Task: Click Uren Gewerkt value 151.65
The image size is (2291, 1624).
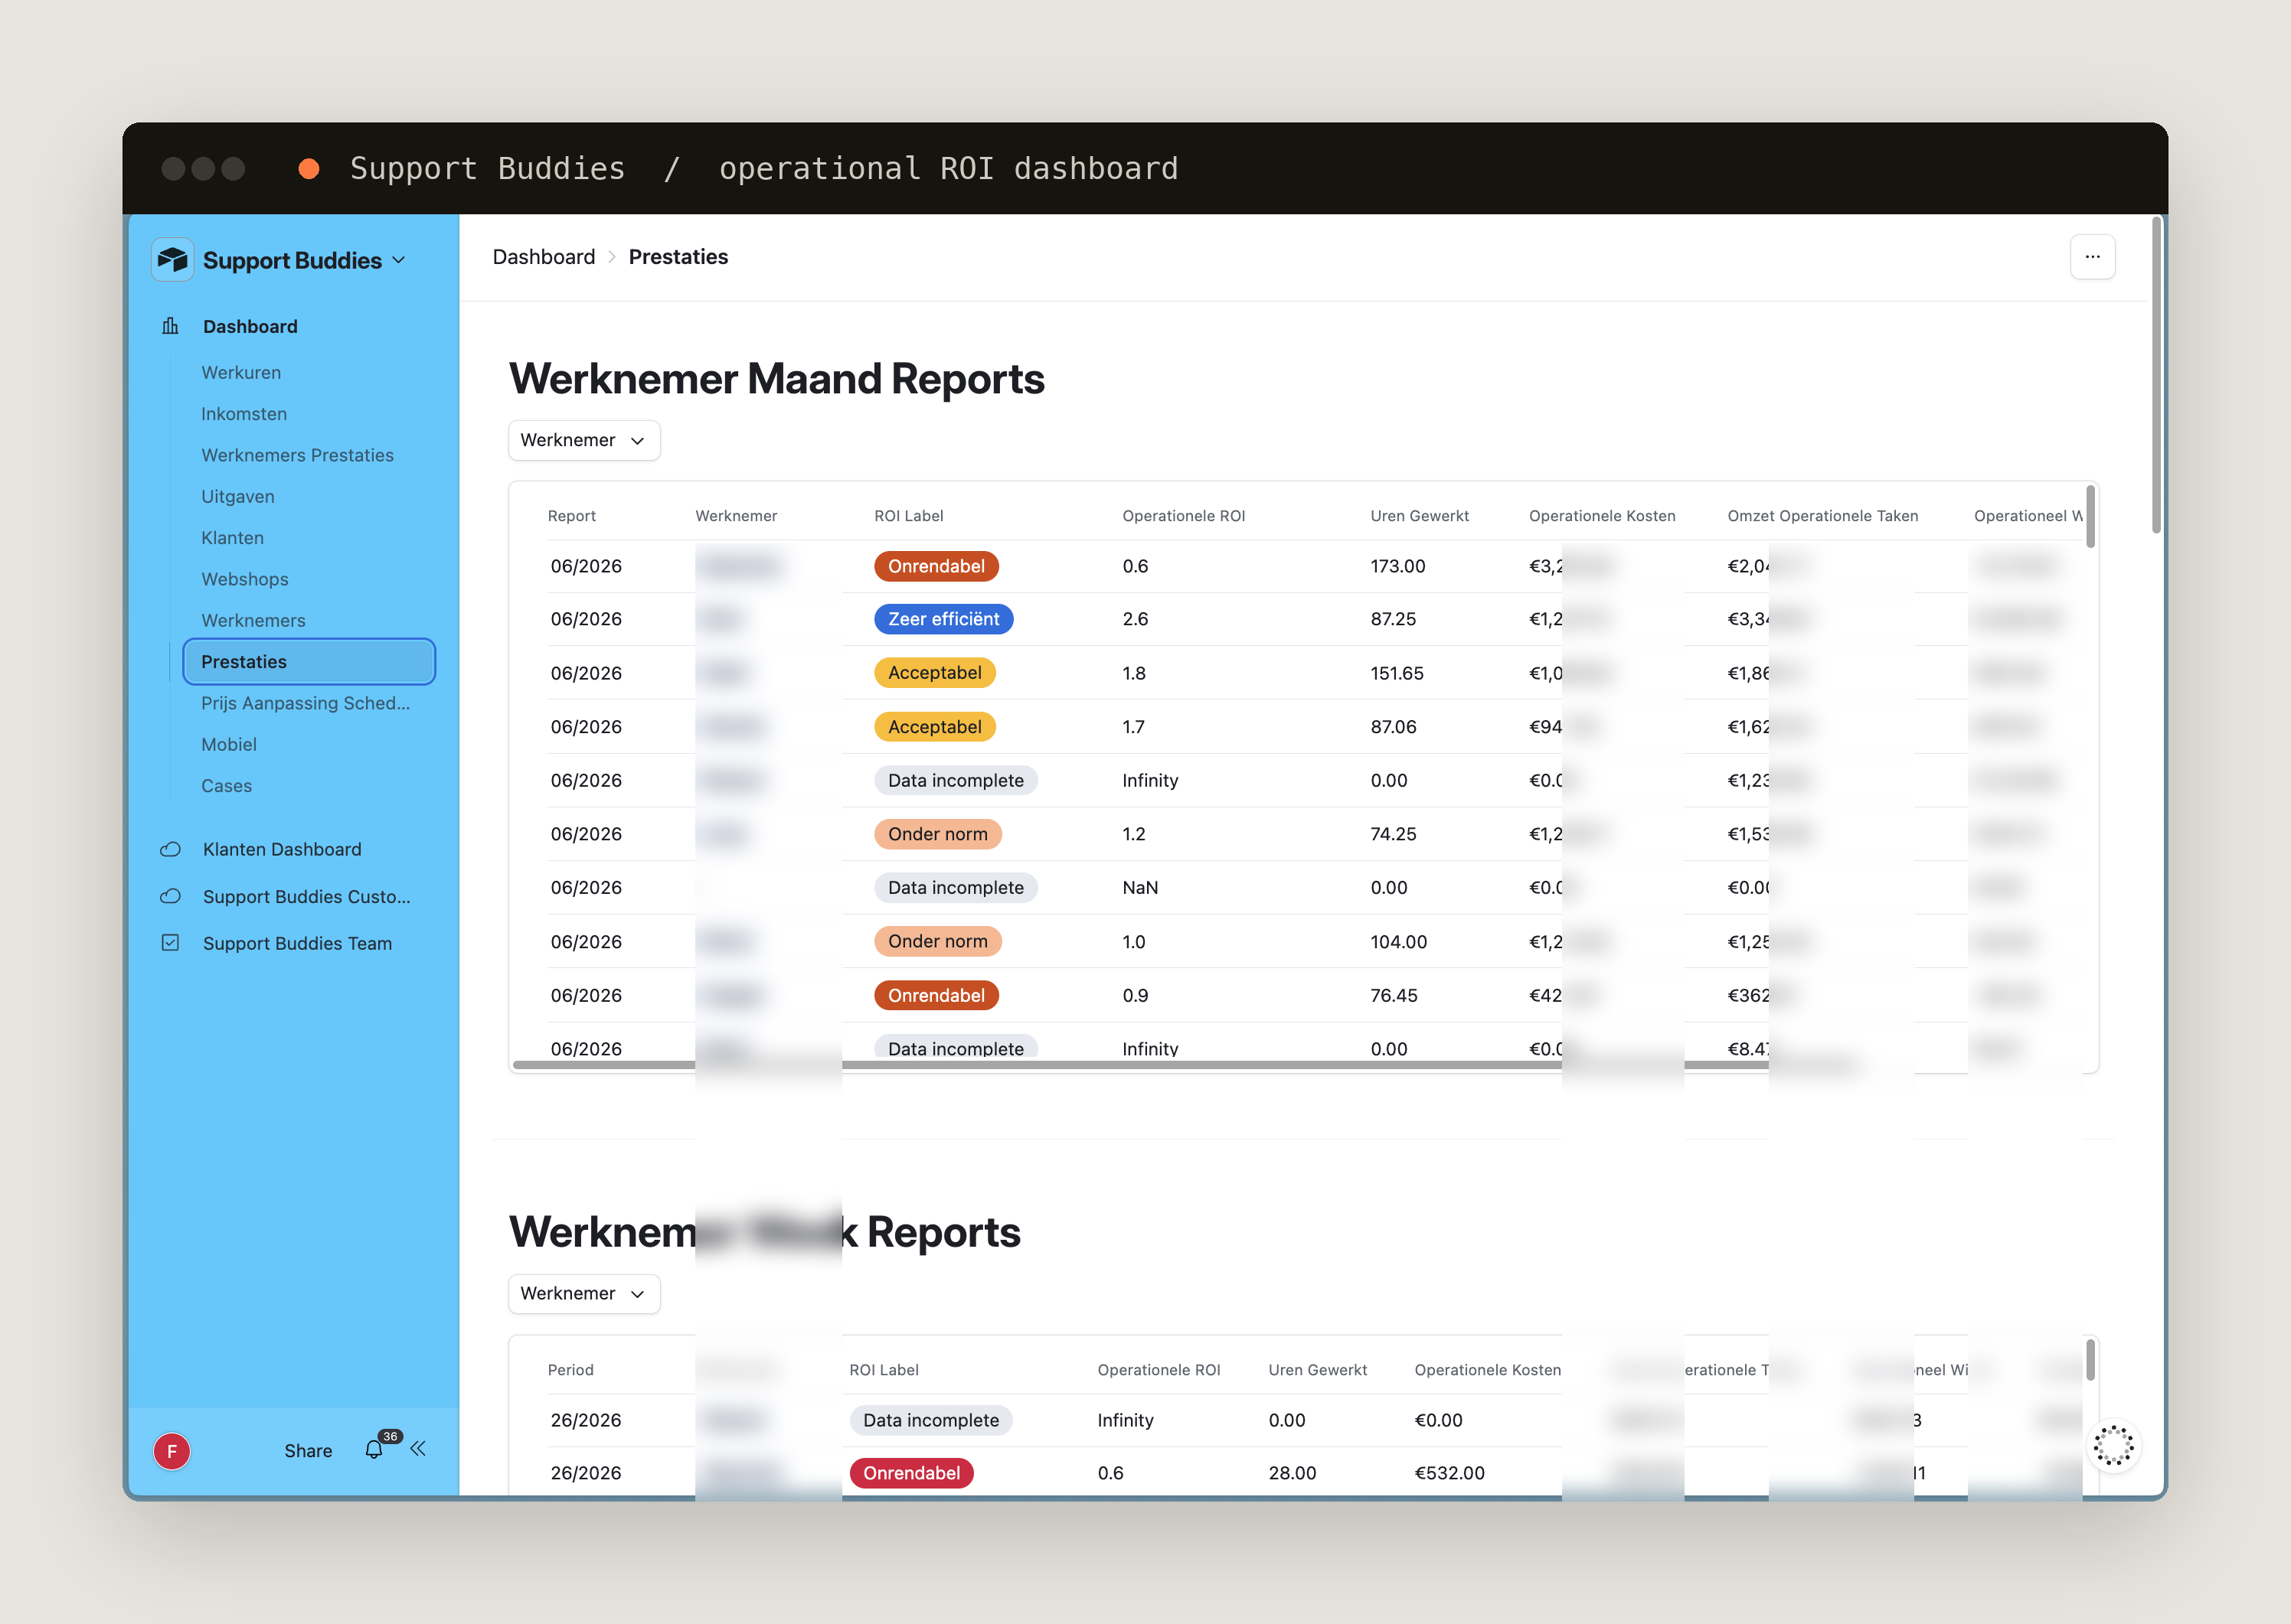Action: pos(1397,673)
